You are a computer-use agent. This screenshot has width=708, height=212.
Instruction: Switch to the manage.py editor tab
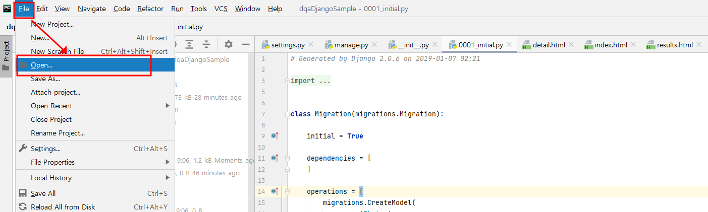[350, 45]
